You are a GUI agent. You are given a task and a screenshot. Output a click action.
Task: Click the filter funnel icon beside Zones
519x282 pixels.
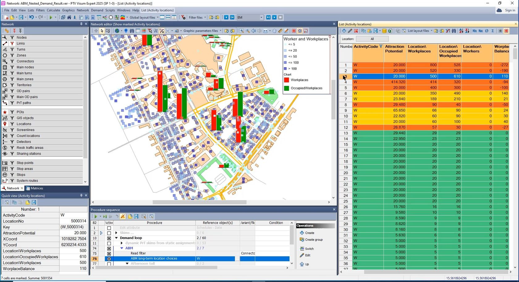click(x=12, y=55)
